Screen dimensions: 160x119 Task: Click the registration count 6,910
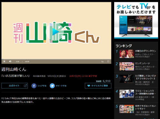[107, 81]
